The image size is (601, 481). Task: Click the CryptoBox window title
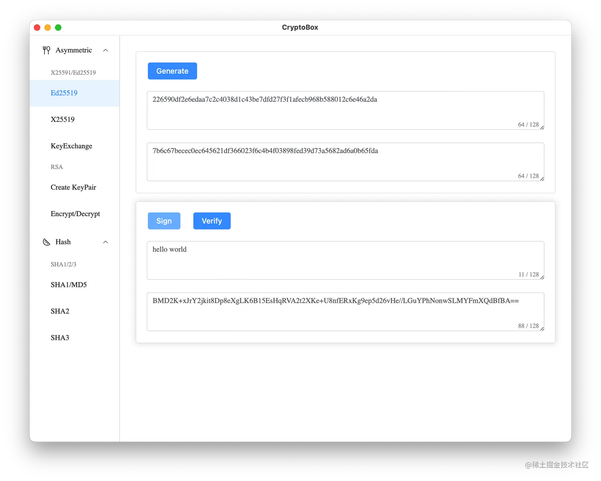point(300,27)
